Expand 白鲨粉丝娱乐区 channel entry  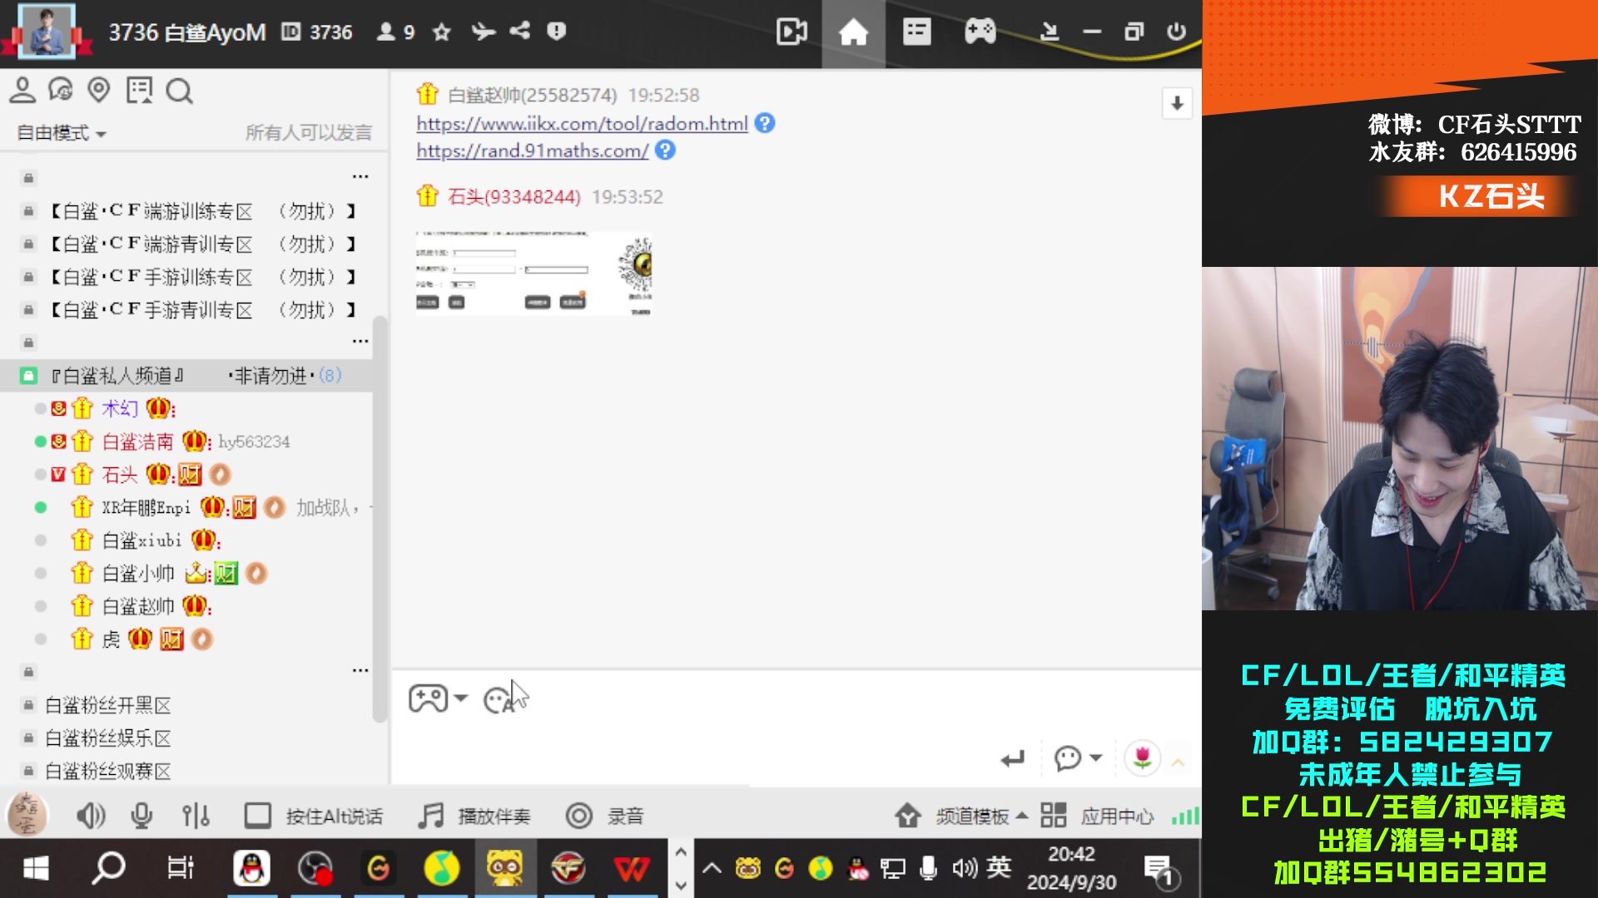tap(107, 738)
